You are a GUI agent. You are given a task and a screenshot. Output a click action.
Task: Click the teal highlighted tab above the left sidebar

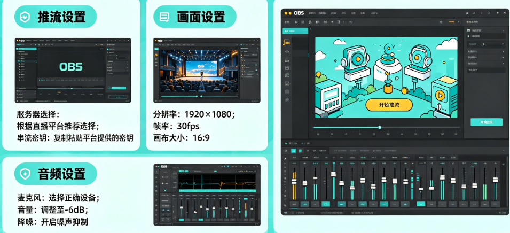tap(295, 31)
